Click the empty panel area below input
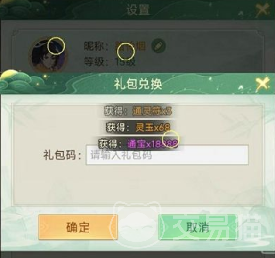 coord(138,185)
